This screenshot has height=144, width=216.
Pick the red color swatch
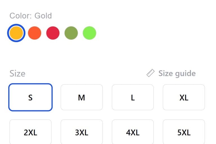[x=53, y=33]
